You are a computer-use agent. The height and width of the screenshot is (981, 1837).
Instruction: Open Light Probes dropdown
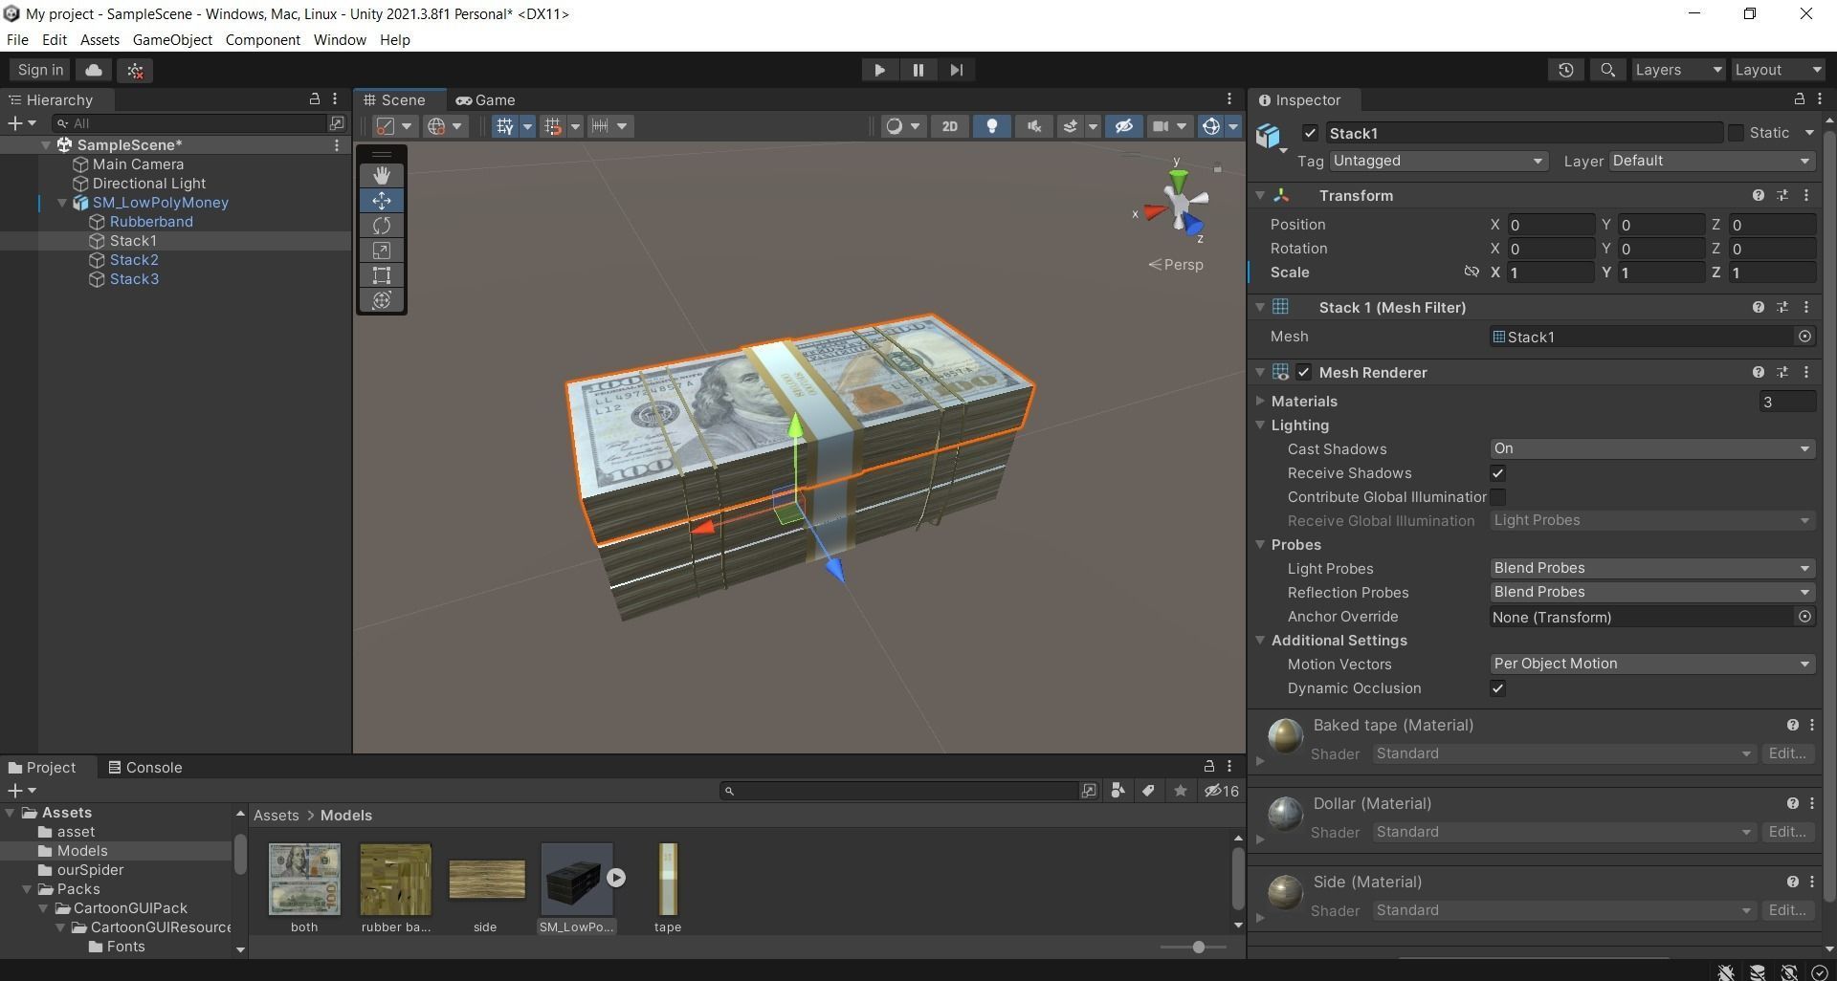tap(1652, 568)
